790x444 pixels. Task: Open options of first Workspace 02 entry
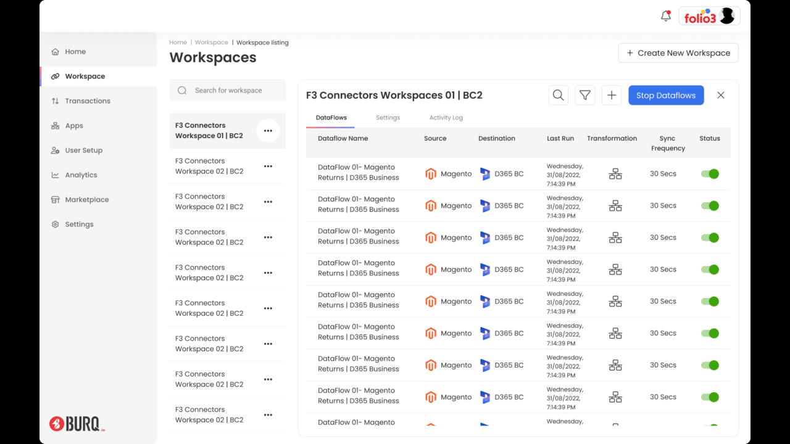click(x=268, y=166)
